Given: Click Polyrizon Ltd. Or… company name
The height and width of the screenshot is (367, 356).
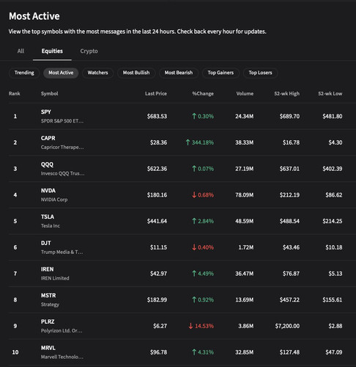Looking at the screenshot, I should pos(62,330).
